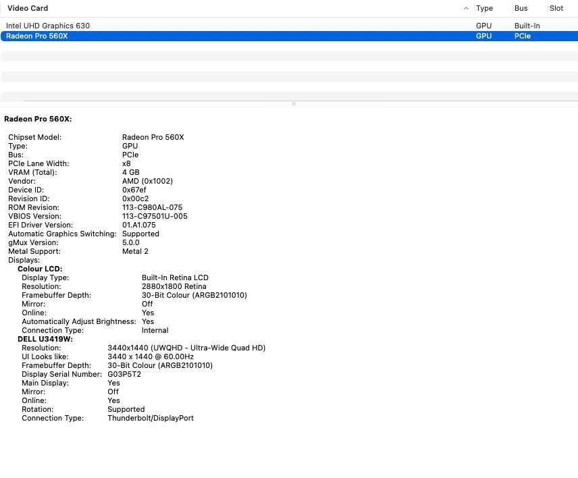Click the lane width value 'x8'
Viewport: 578px width, 478px height.
coord(126,163)
